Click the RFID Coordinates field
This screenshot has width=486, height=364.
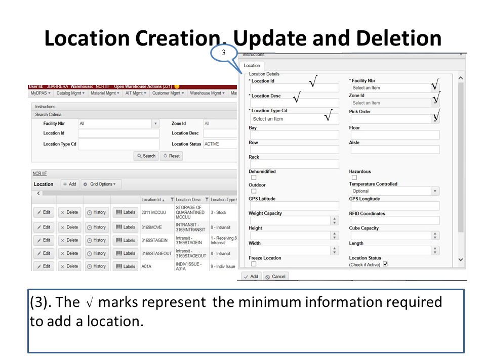395,220
